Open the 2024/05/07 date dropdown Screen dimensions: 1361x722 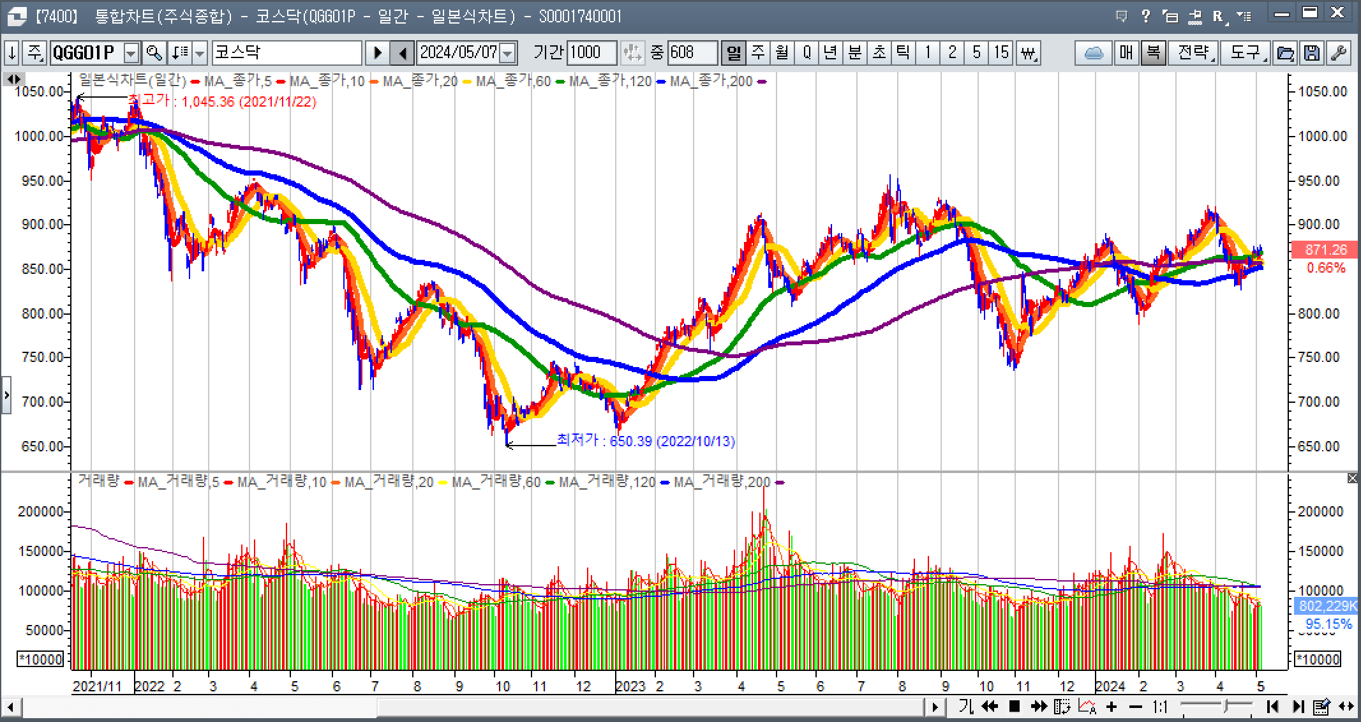(x=508, y=52)
